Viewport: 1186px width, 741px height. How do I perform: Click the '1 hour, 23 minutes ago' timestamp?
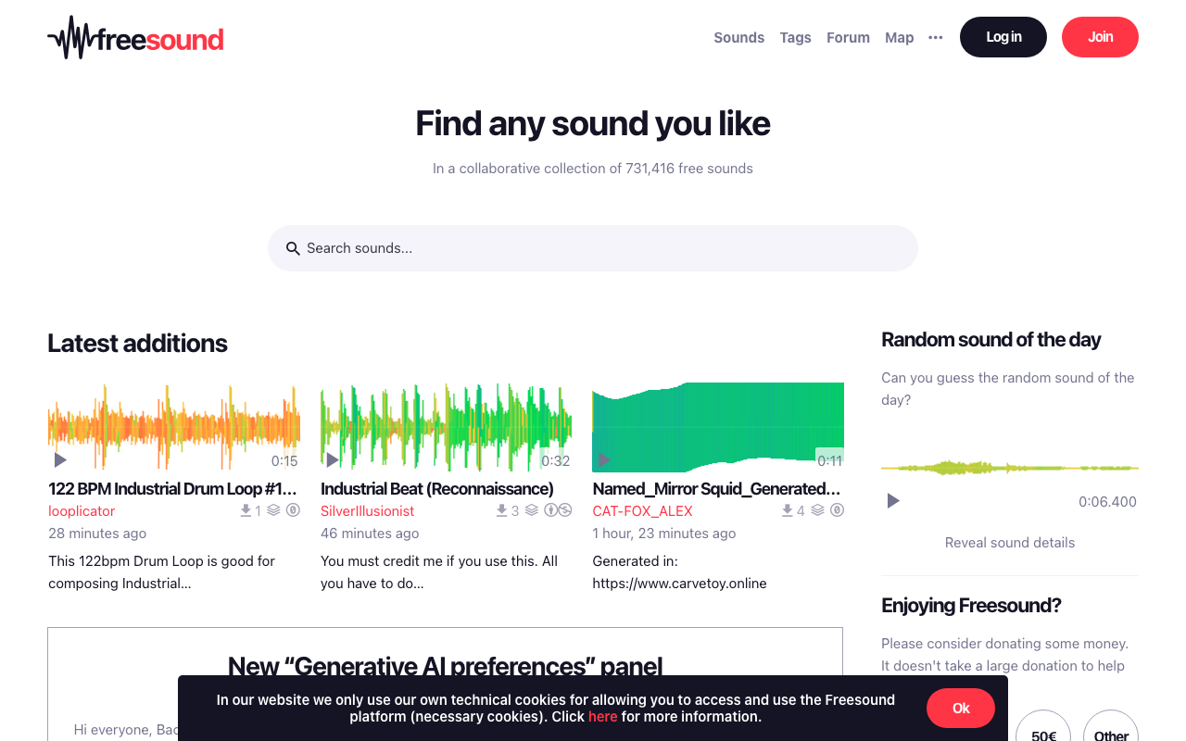pyautogui.click(x=664, y=534)
